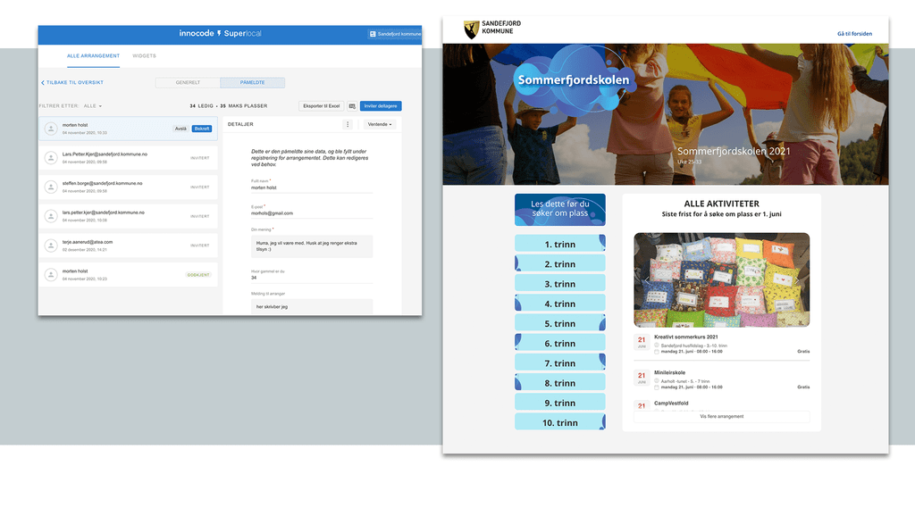Select the 2. trinn button

[x=559, y=263]
